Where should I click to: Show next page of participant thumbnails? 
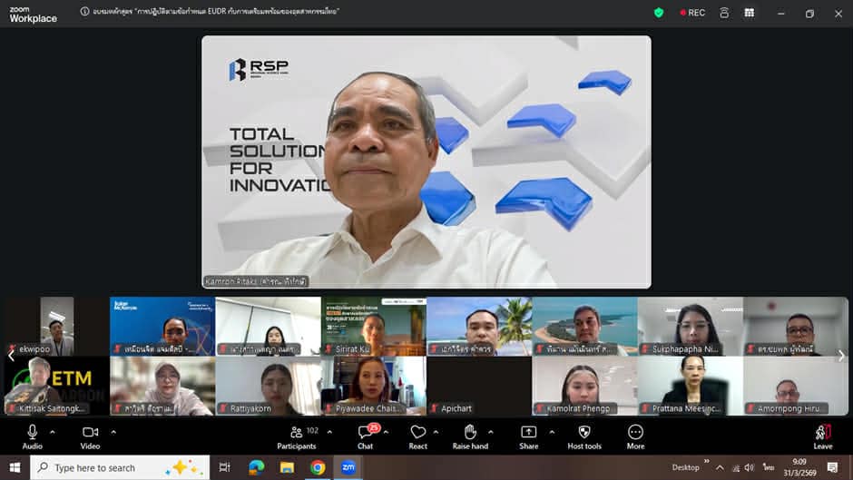click(x=840, y=356)
